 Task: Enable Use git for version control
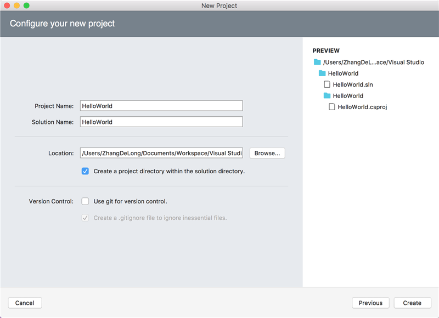(x=85, y=201)
